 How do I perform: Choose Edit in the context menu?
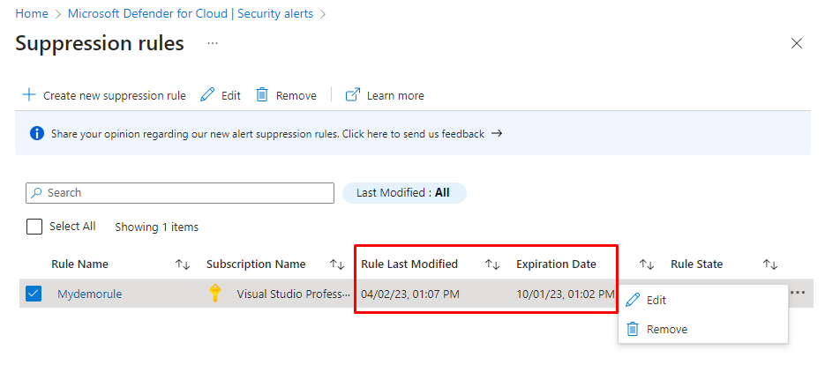656,301
